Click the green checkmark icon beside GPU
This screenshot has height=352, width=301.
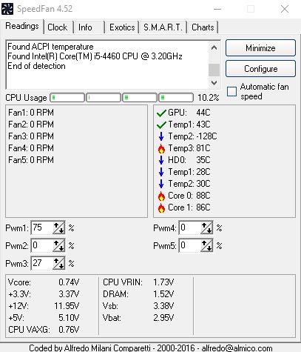161,113
